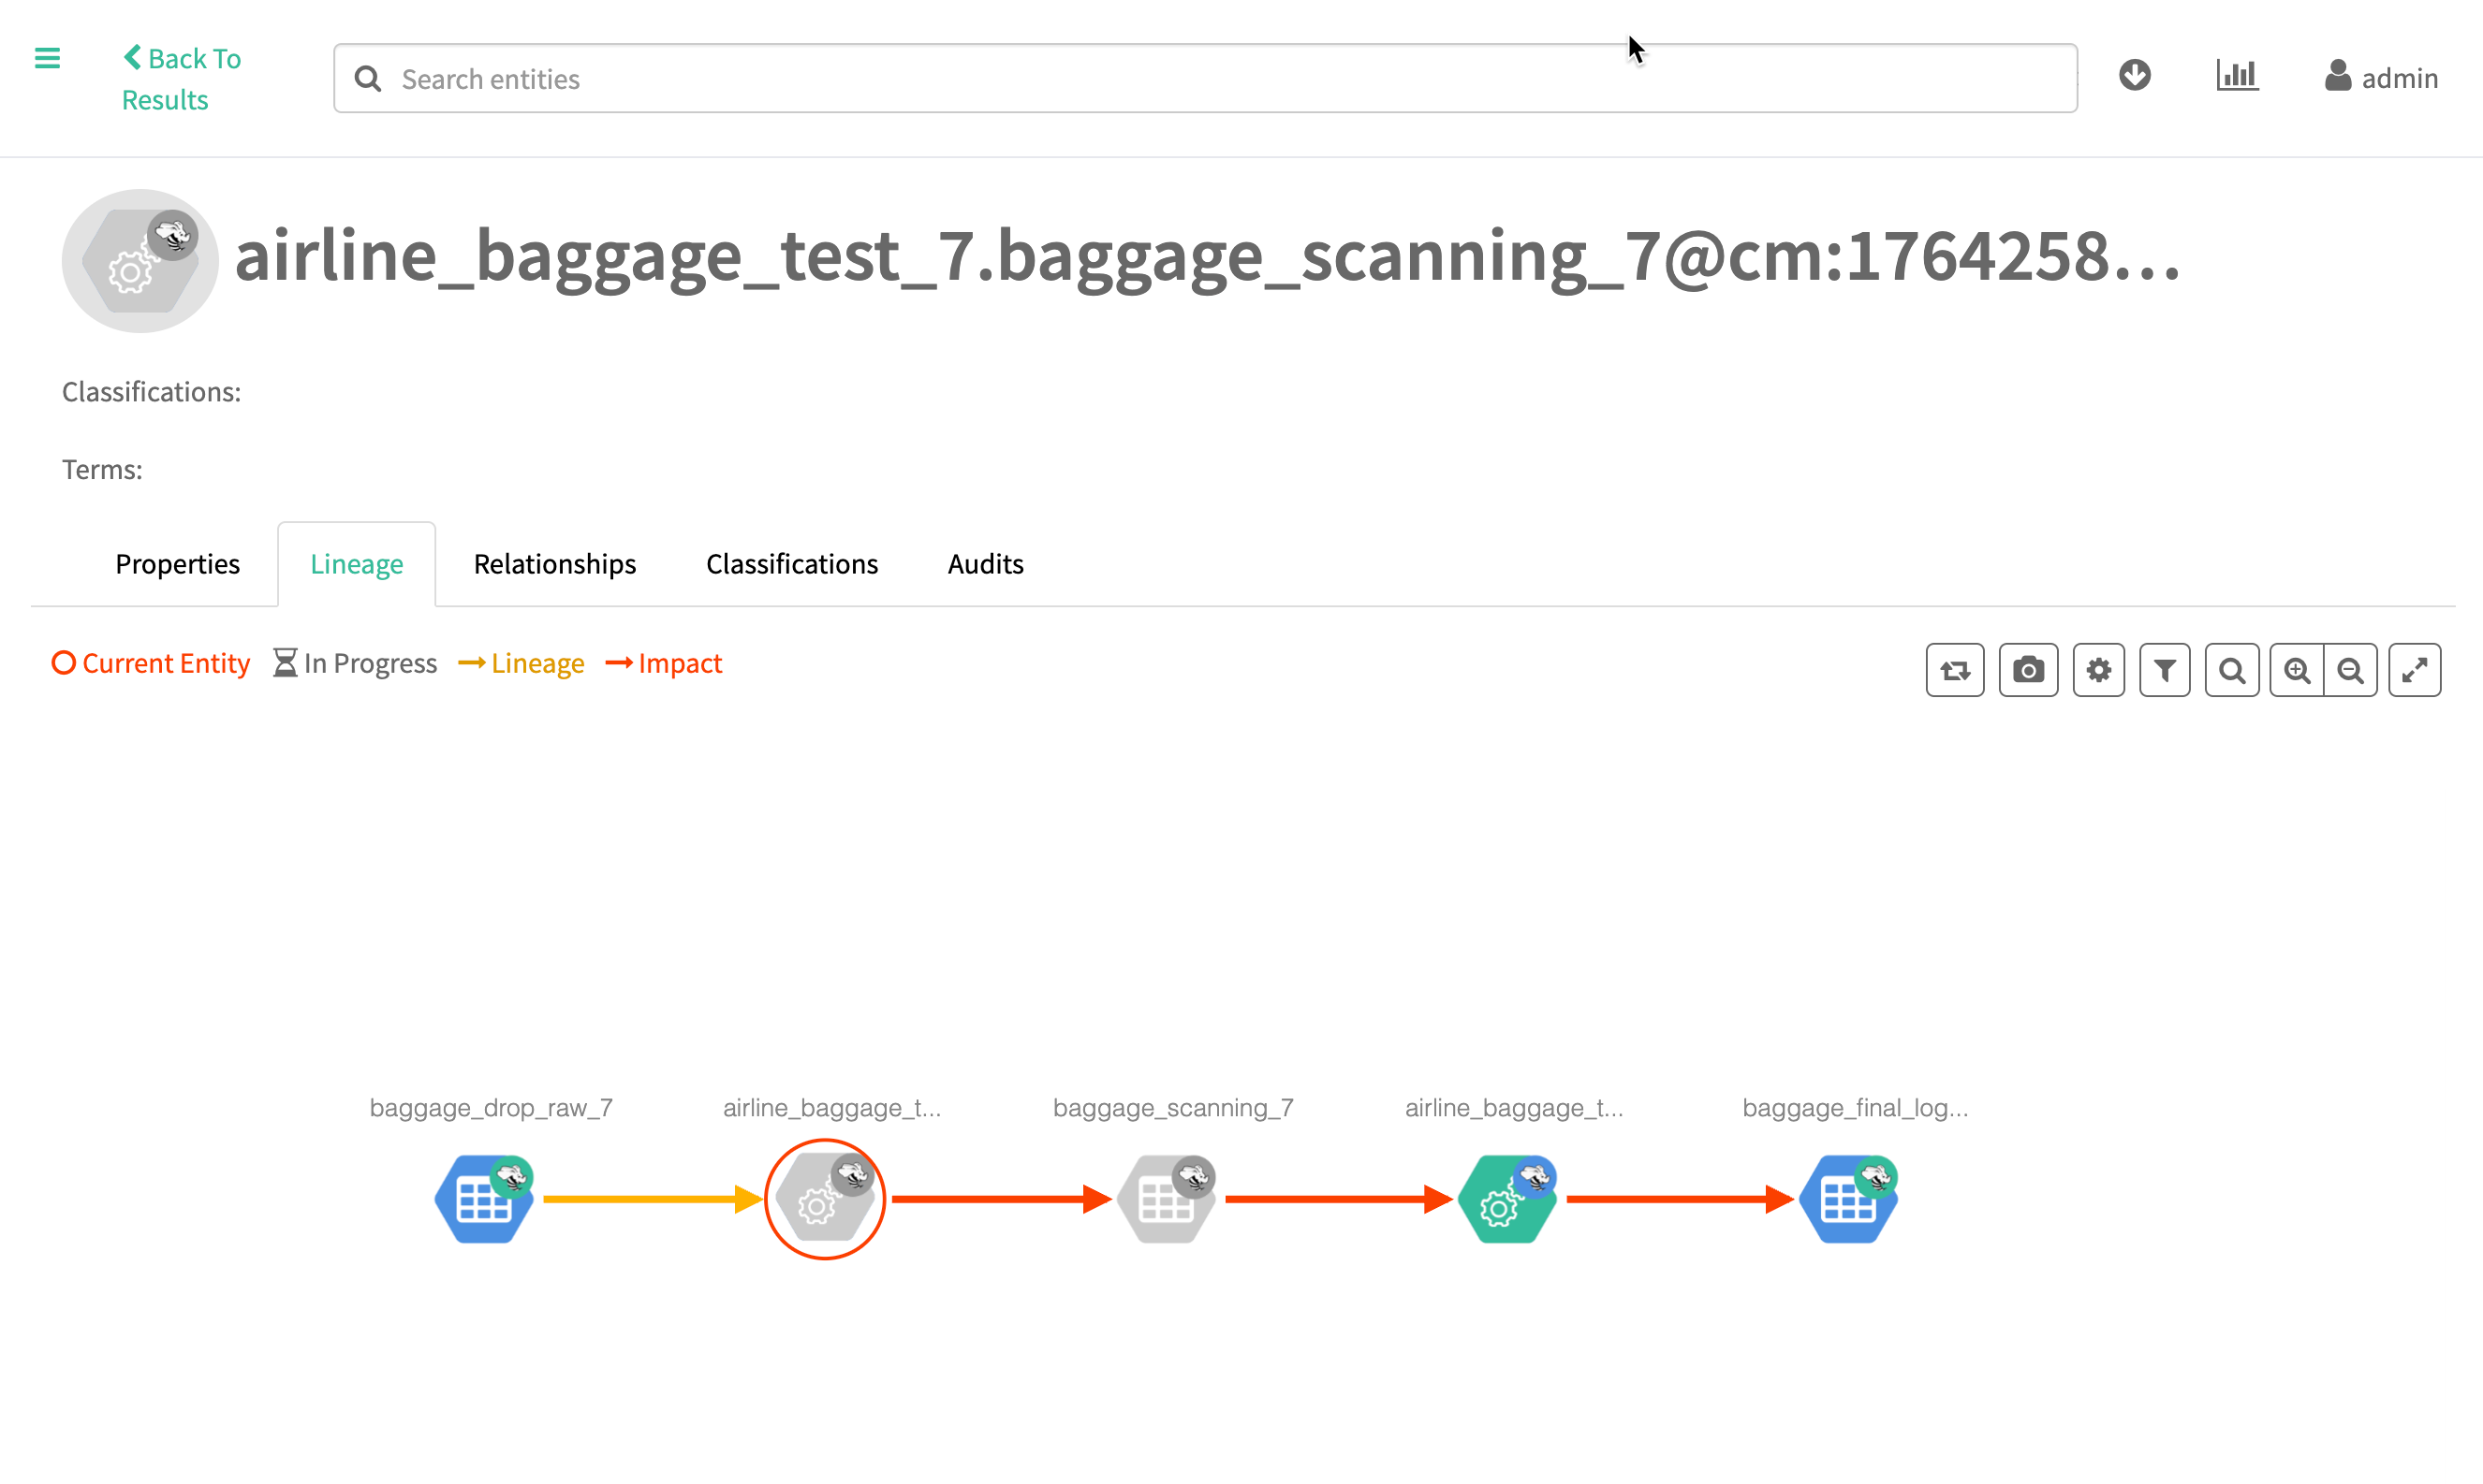Click Back To Results link
The height and width of the screenshot is (1484, 2483).
tap(180, 79)
